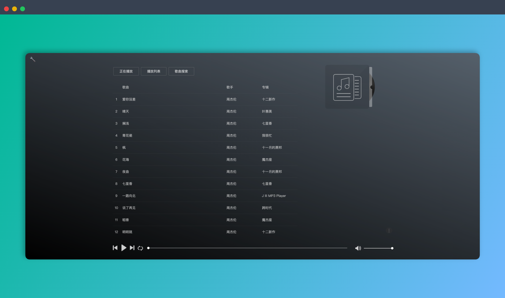505x298 pixels.
Task: Click artist 周杰伦 in the 爱你没差 row
Action: pos(231,99)
